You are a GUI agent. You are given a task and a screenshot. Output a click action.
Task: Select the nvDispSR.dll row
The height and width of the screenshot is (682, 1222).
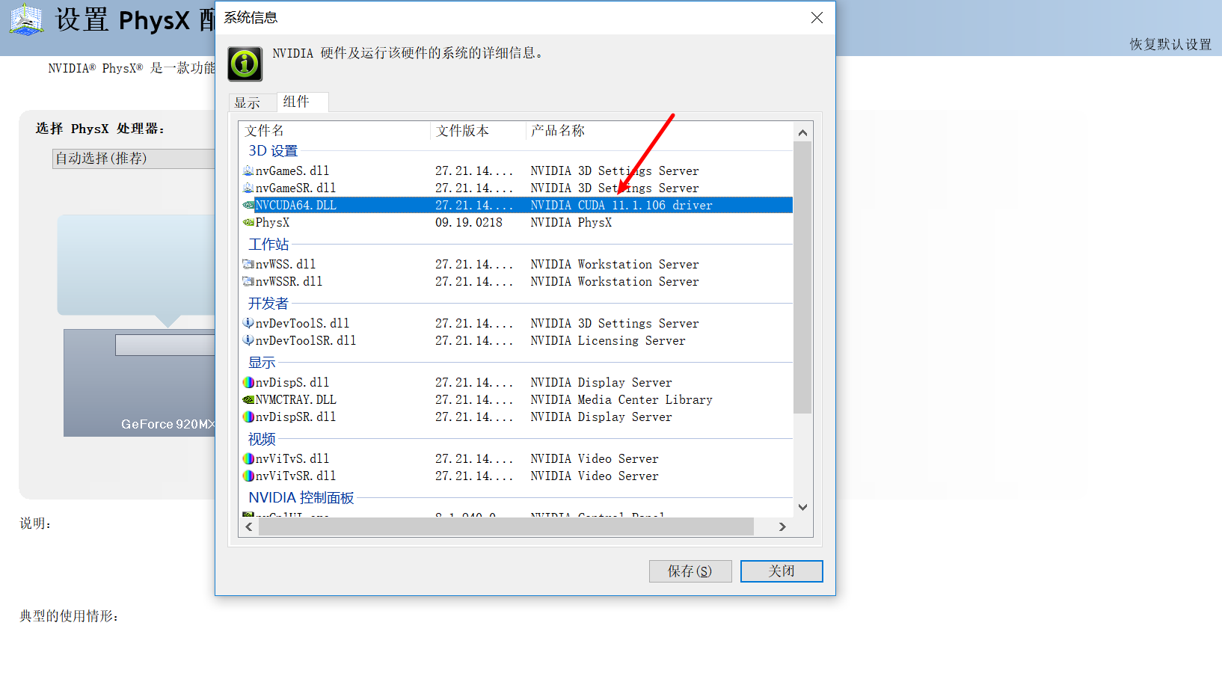click(517, 417)
